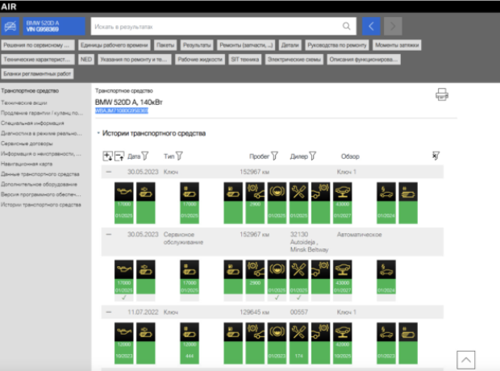Open Истории транспортного средства in the sidebar

pos(41,205)
